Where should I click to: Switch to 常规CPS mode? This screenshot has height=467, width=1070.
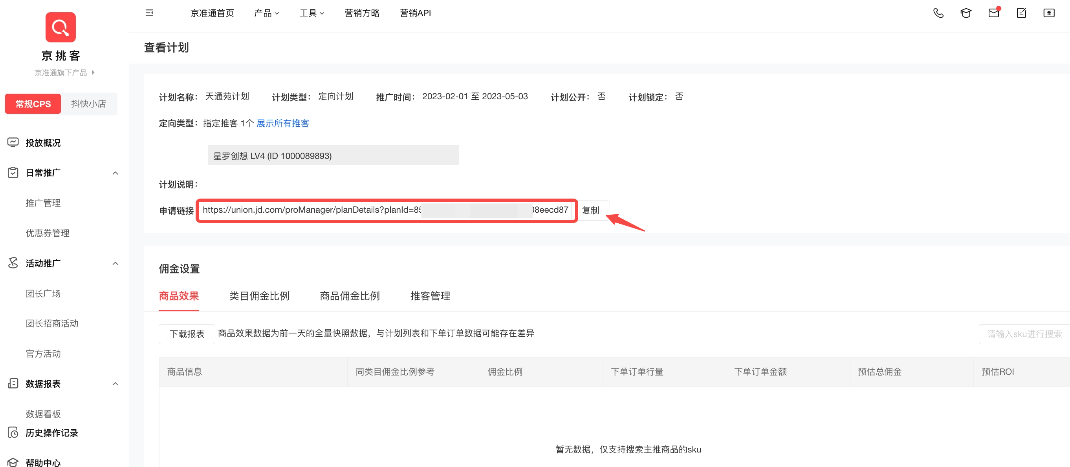click(33, 104)
